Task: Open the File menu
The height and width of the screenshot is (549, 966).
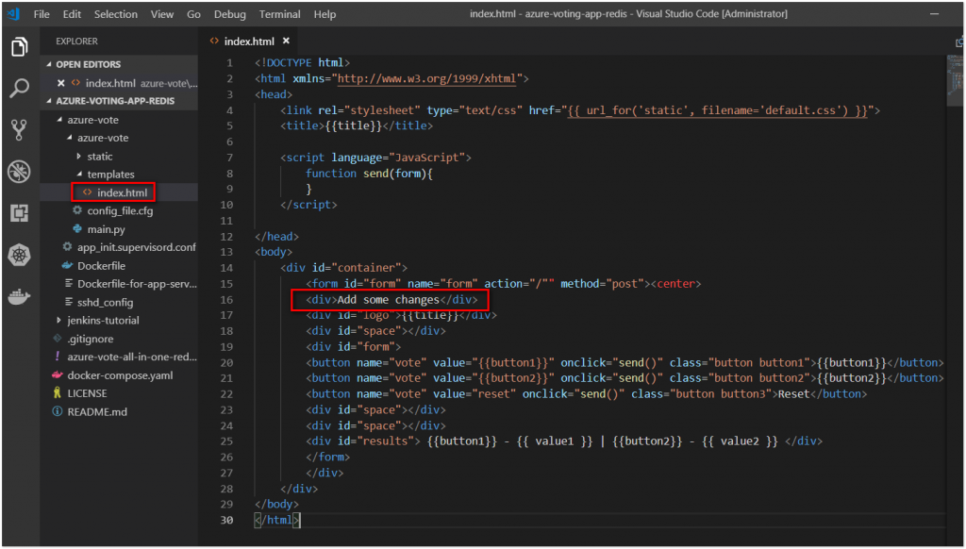Action: tap(42, 13)
